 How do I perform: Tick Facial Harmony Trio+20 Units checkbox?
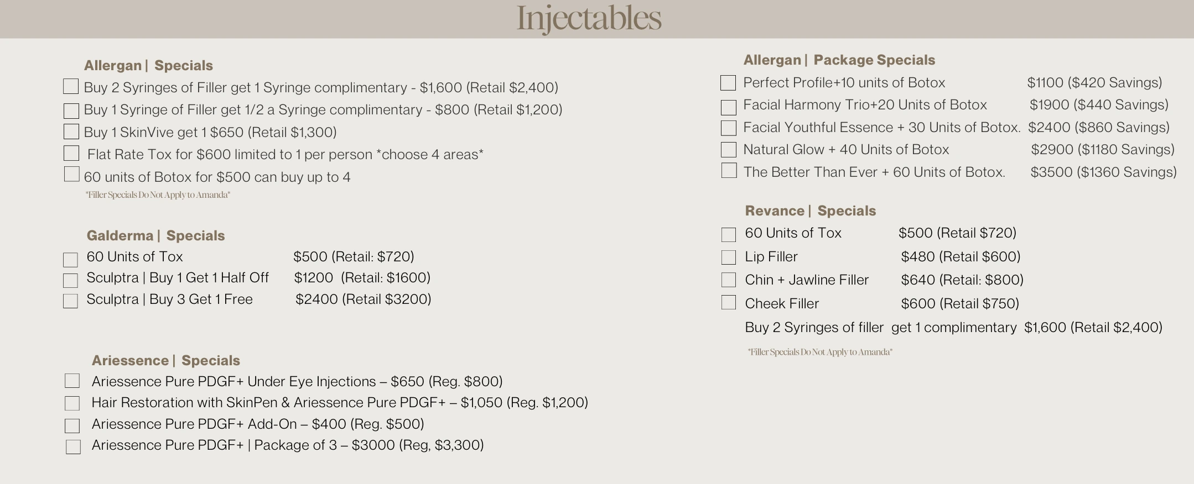click(729, 107)
